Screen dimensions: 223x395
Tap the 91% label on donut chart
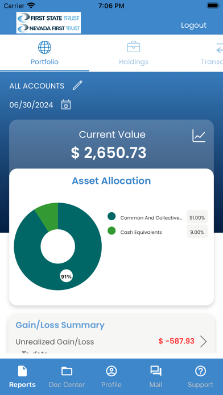tap(66, 276)
